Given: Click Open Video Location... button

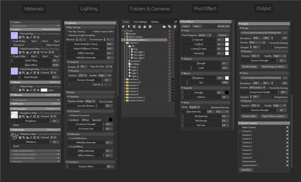Looking at the screenshot, I should pos(274,116).
